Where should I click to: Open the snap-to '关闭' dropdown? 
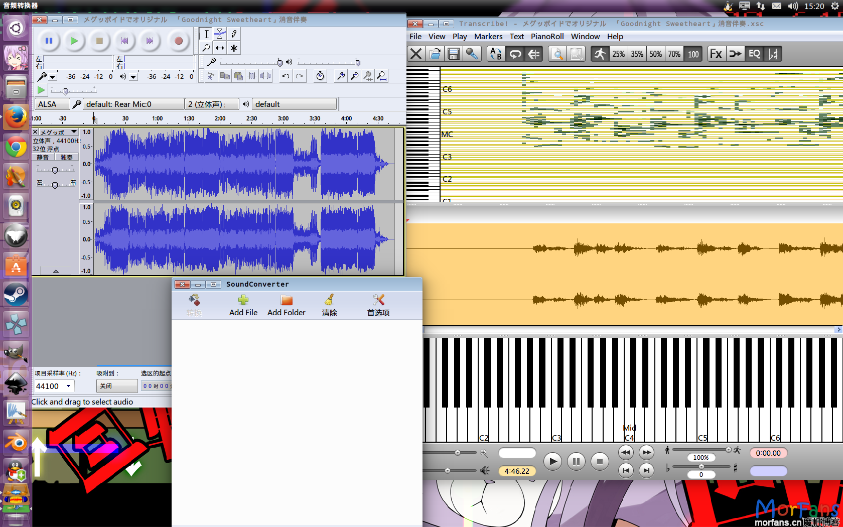pos(117,386)
